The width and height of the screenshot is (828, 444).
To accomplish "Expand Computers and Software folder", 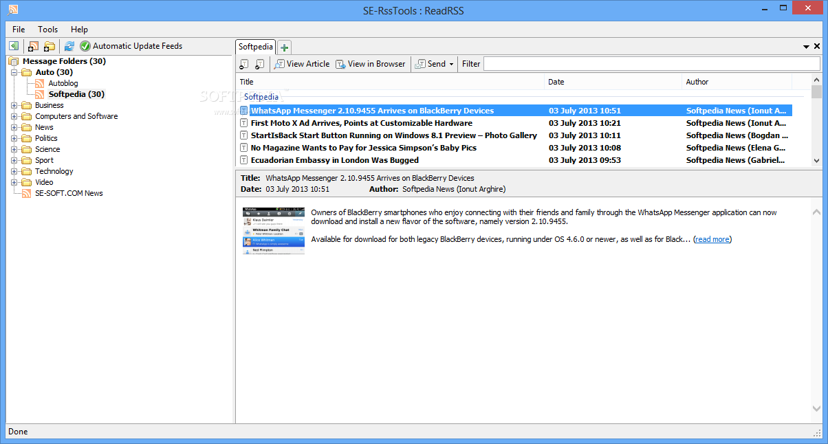I will tap(14, 116).
